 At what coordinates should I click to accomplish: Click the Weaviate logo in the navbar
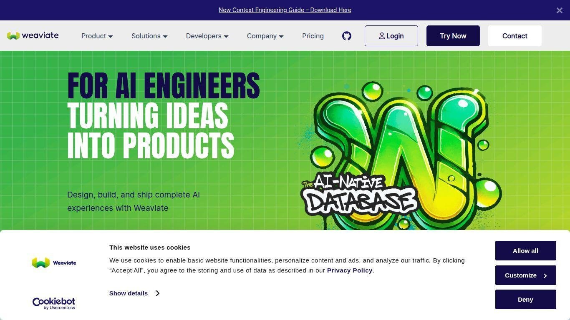coord(33,36)
